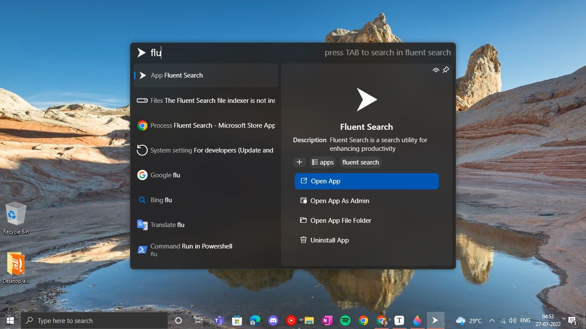This screenshot has width=586, height=329.
Task: Click the magnifier icon on the Bing result
Action: 142,200
